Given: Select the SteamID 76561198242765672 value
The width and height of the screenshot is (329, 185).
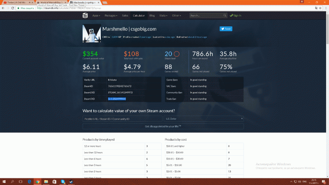Looking at the screenshot, I should 120,86.
